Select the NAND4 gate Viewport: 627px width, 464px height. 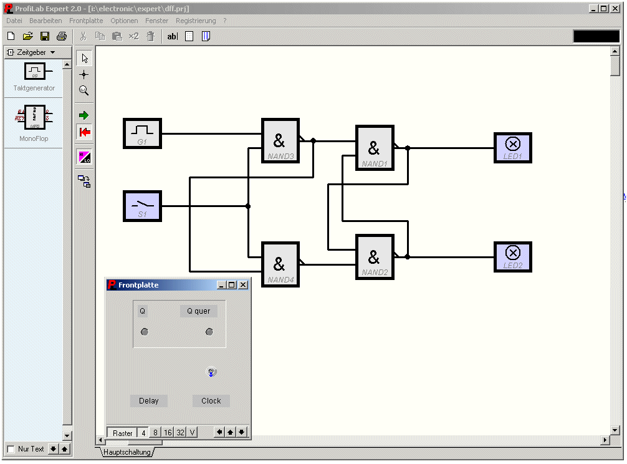280,264
